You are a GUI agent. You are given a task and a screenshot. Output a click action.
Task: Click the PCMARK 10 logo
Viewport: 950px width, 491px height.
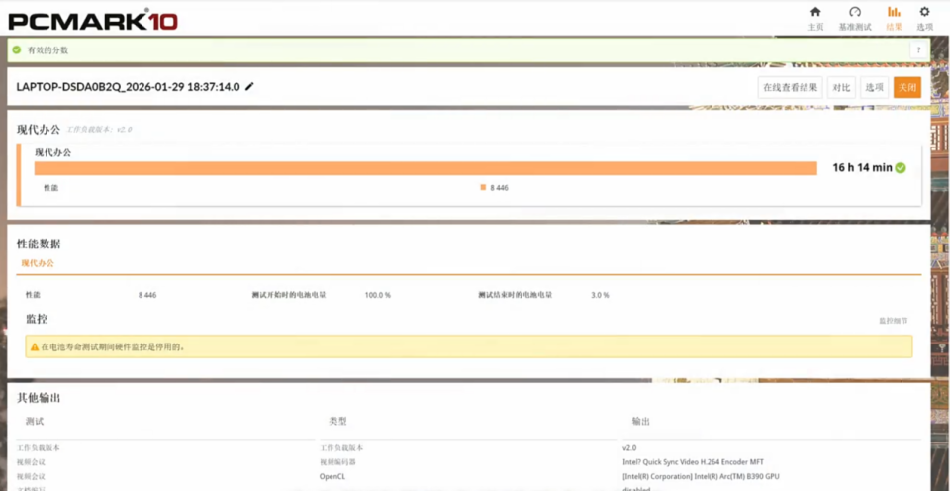93,20
